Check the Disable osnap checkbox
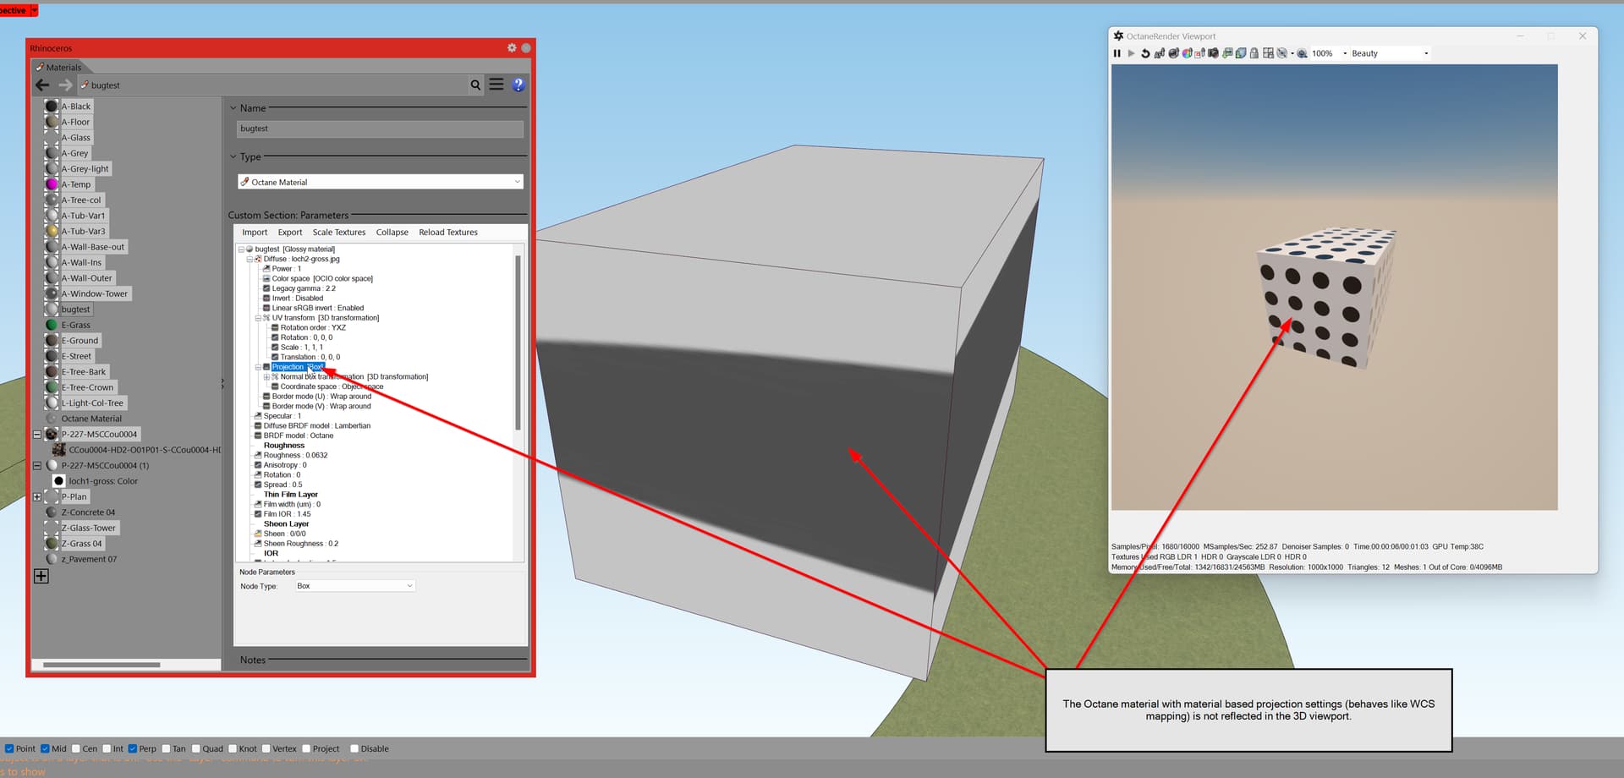 [354, 748]
